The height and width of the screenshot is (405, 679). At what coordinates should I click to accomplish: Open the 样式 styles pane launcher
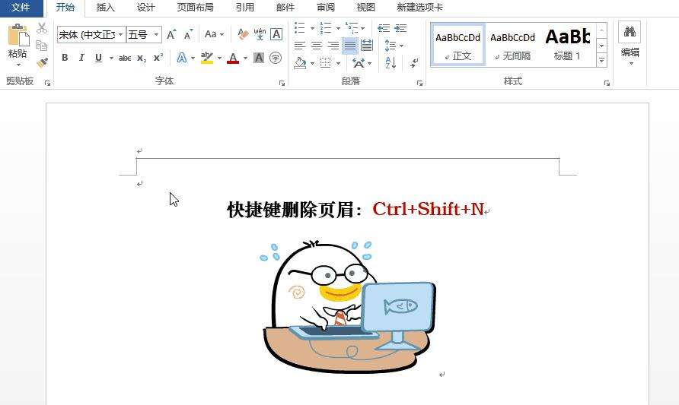click(x=607, y=83)
